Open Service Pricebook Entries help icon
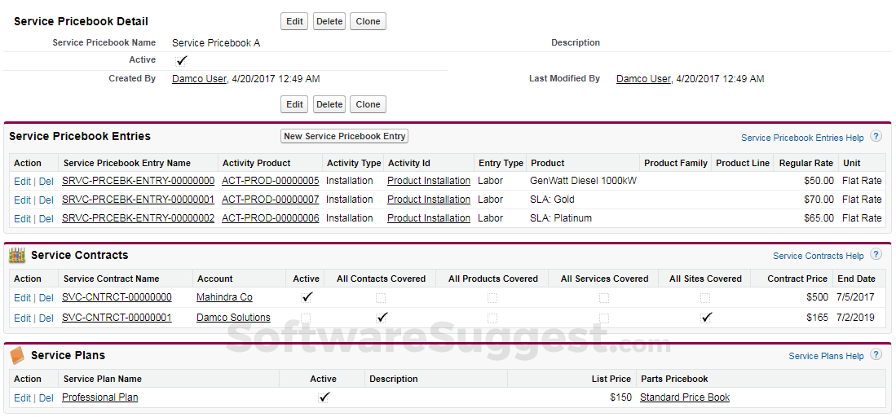The image size is (896, 417). (x=876, y=137)
